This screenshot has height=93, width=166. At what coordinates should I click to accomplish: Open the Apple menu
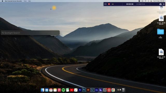click(2, 1)
